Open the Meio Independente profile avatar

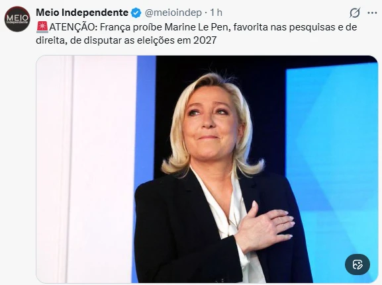[x=17, y=19]
